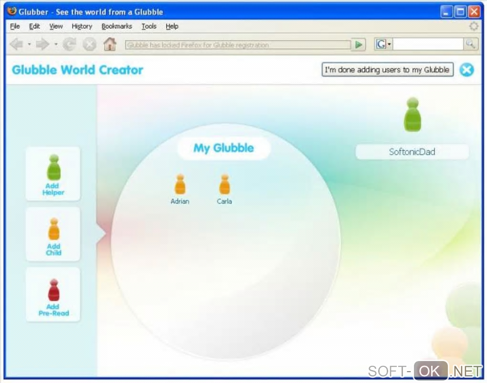
Task: Click the My Glubble title label
Action: click(223, 148)
